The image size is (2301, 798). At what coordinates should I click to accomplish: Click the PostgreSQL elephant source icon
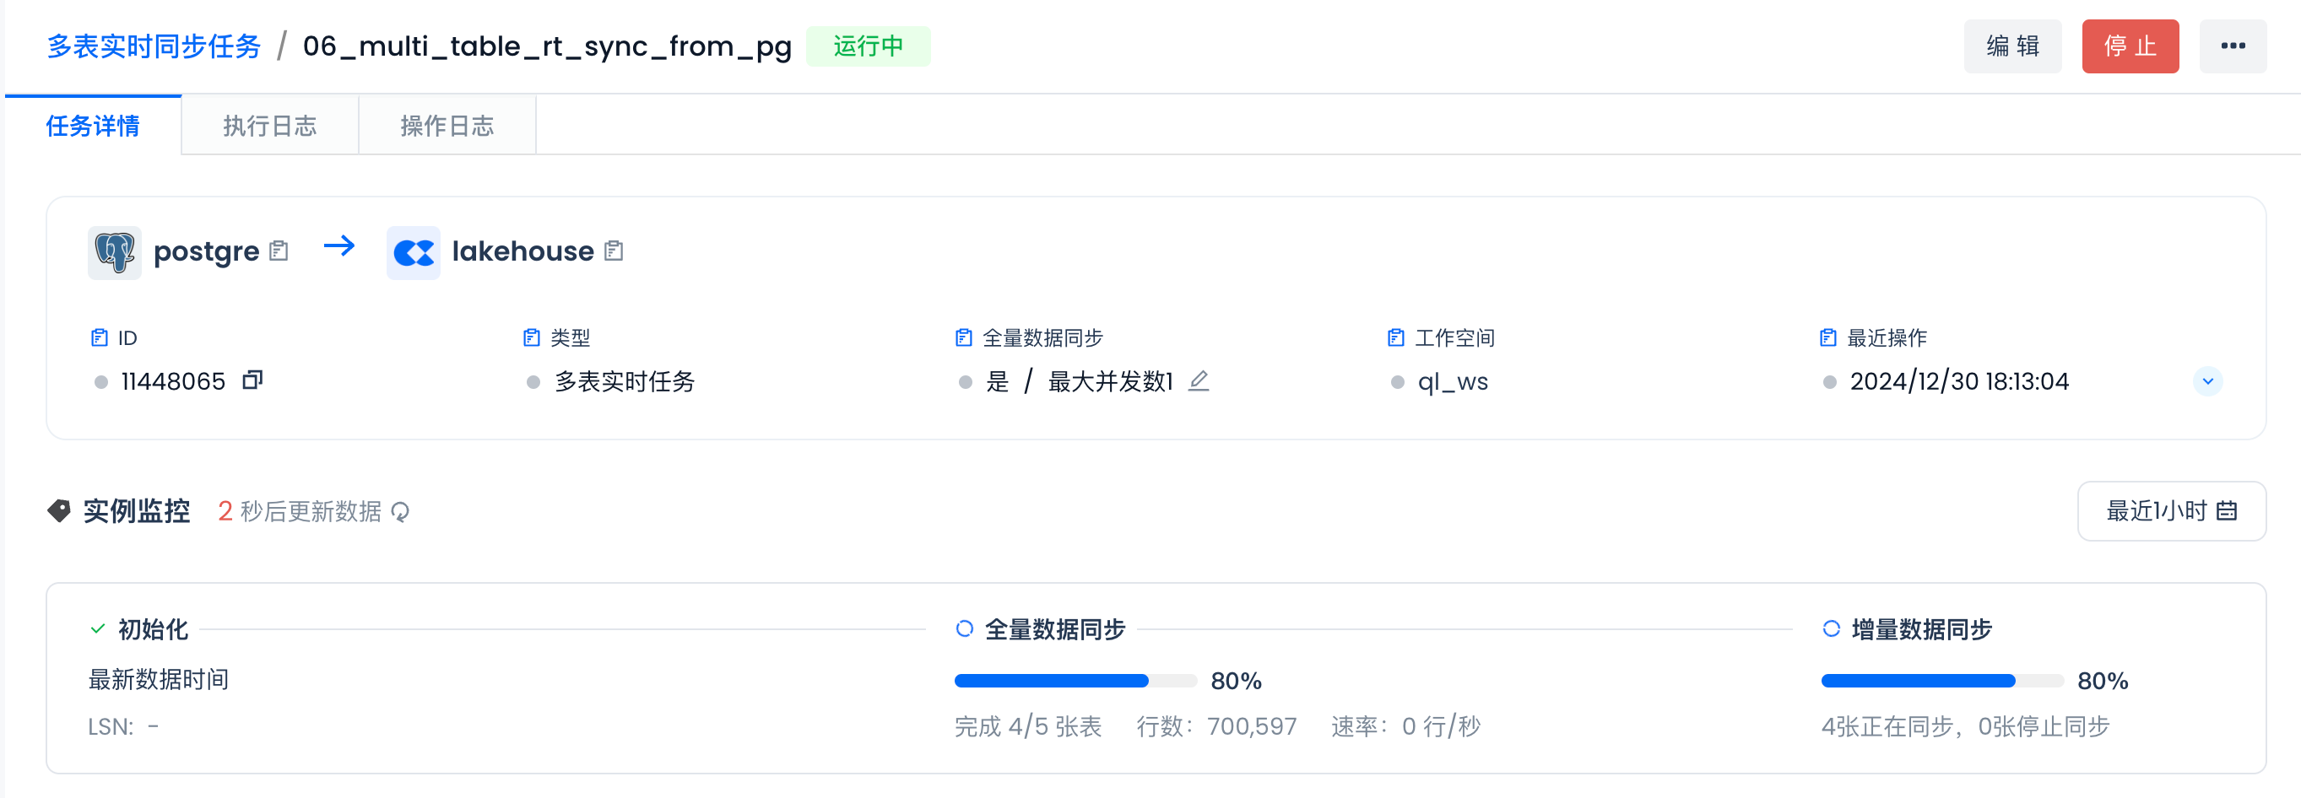(114, 252)
